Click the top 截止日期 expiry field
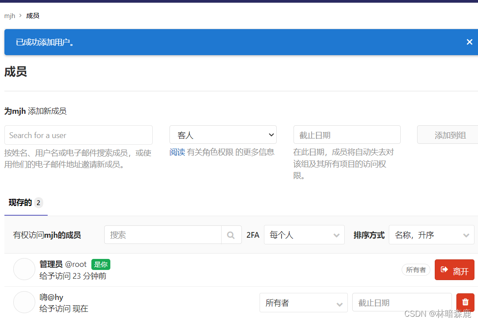The image size is (478, 322). tap(347, 135)
